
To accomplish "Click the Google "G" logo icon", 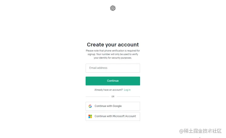I will click(90, 106).
